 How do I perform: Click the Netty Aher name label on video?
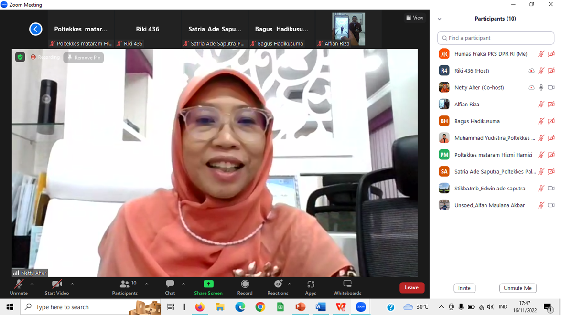tap(30, 273)
